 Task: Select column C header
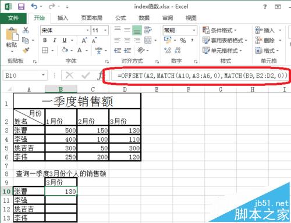pyautogui.click(x=93, y=89)
